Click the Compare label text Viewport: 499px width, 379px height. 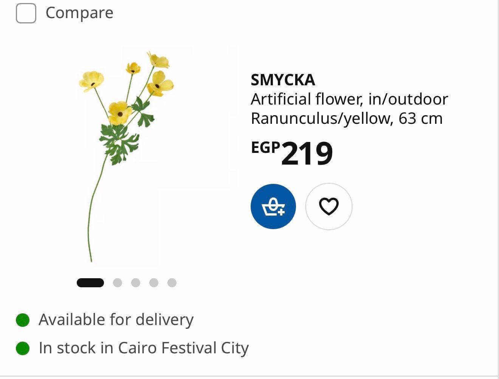click(x=79, y=13)
